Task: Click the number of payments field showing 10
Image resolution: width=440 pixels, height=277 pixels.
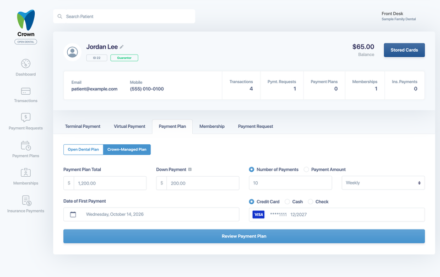Action: (290, 183)
